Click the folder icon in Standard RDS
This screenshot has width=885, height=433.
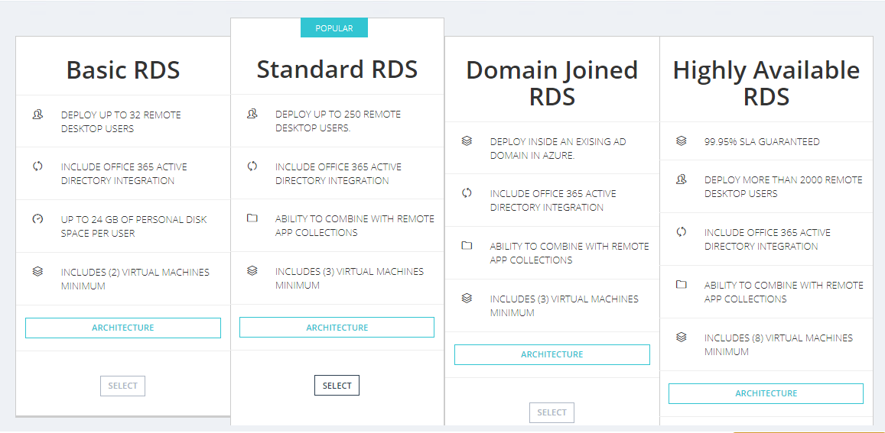click(252, 218)
